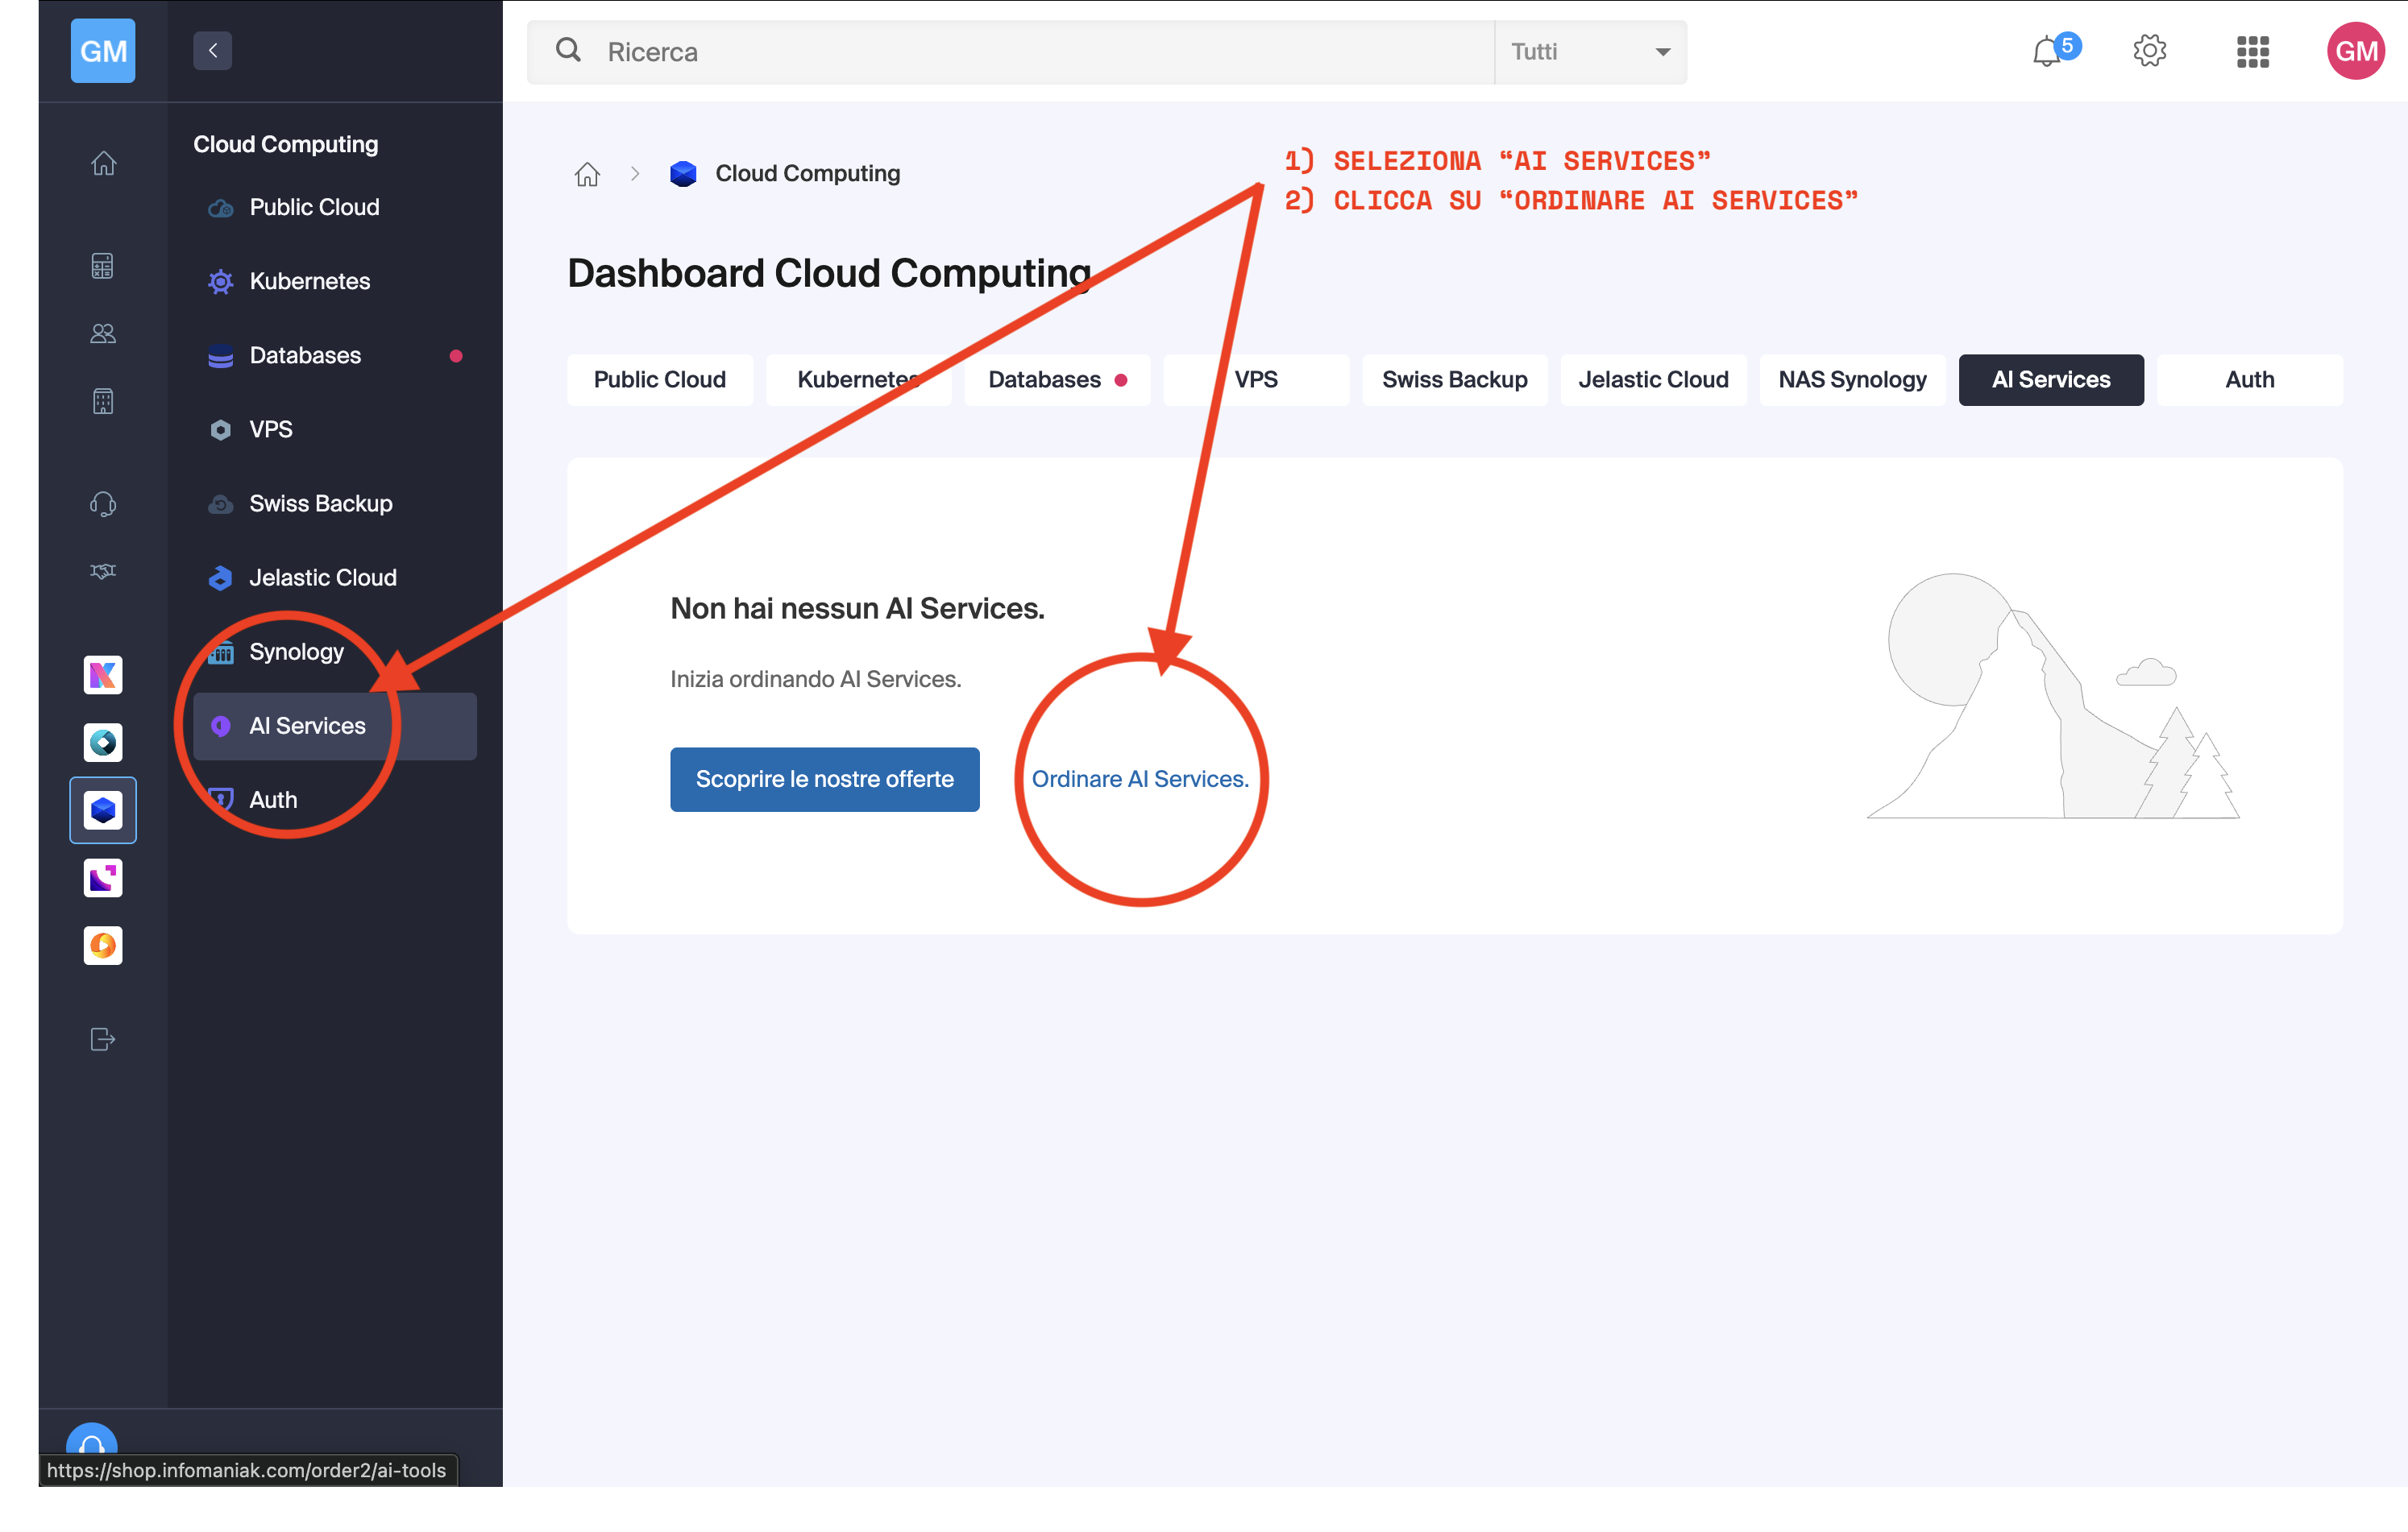Open Auth in the sidebar
Image resolution: width=2408 pixels, height=1532 pixels.
[335, 801]
